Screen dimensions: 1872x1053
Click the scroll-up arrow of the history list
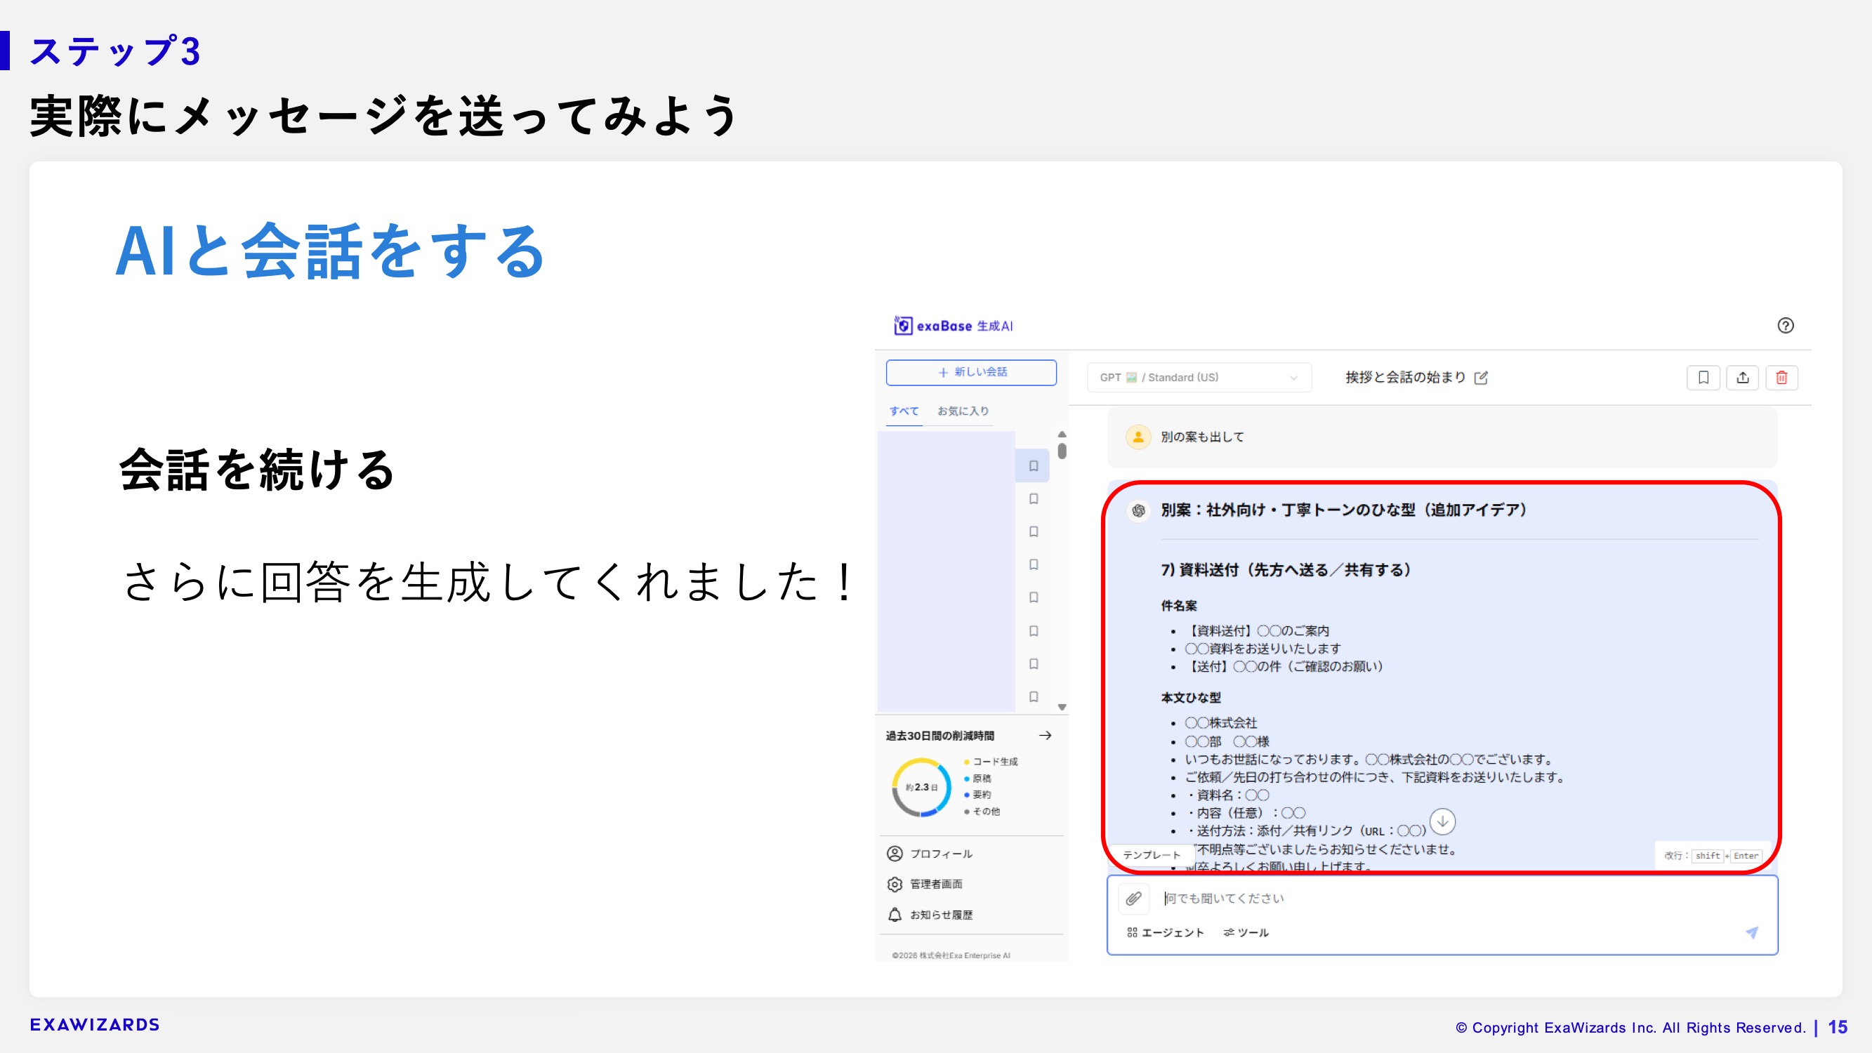pos(1062,434)
